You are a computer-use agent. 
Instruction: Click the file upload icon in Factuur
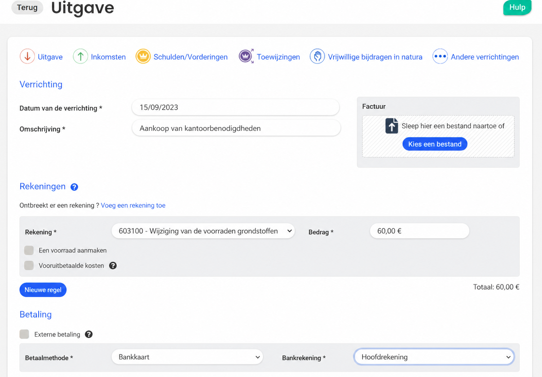pos(392,126)
